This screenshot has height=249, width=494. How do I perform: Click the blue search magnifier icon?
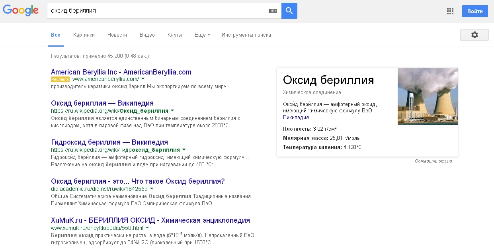[x=289, y=10]
